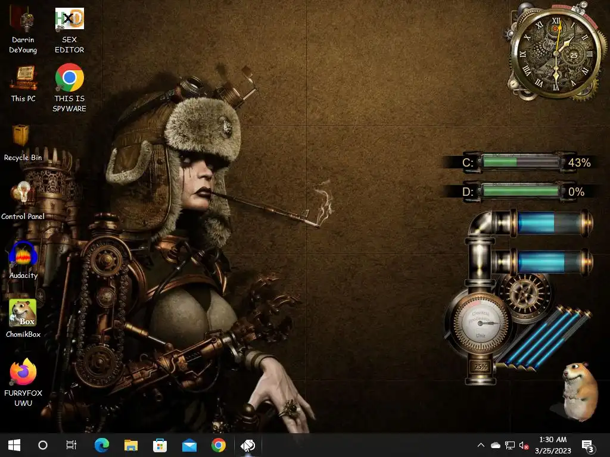Launch Google Chrome from the taskbar

(x=218, y=445)
